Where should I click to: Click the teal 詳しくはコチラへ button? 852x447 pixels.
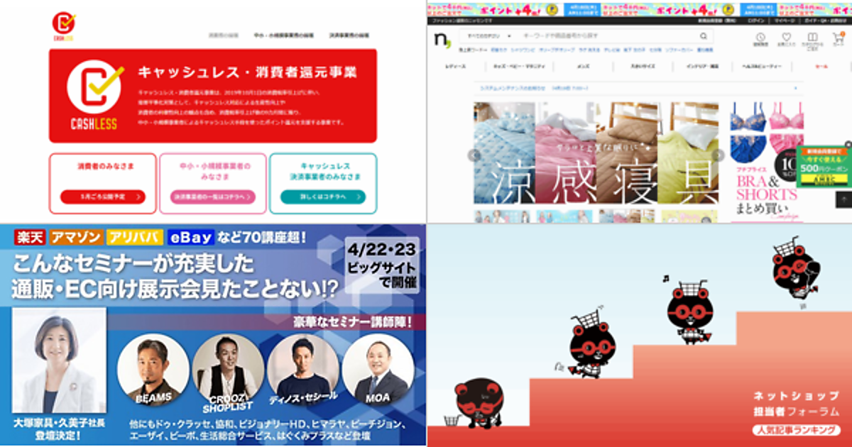pyautogui.click(x=323, y=197)
